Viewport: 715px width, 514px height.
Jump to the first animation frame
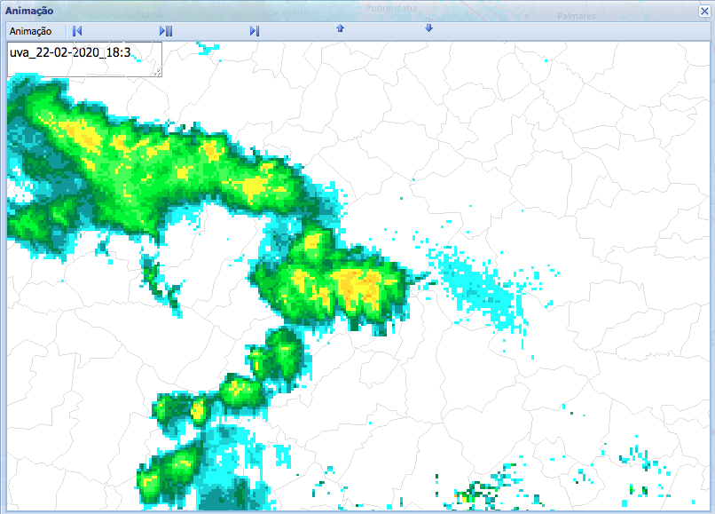click(76, 30)
